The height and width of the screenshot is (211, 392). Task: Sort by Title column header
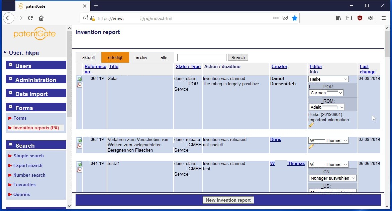pos(113,67)
